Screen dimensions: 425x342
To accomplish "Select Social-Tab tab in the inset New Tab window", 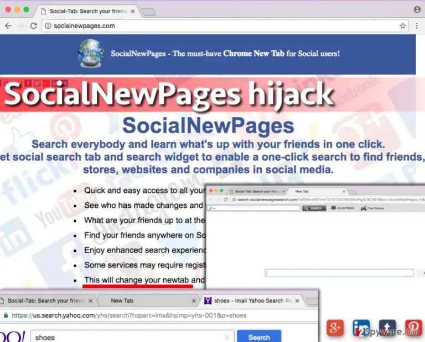I will 257,191.
